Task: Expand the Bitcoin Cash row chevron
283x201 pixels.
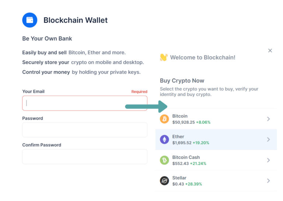Action: coord(268,160)
